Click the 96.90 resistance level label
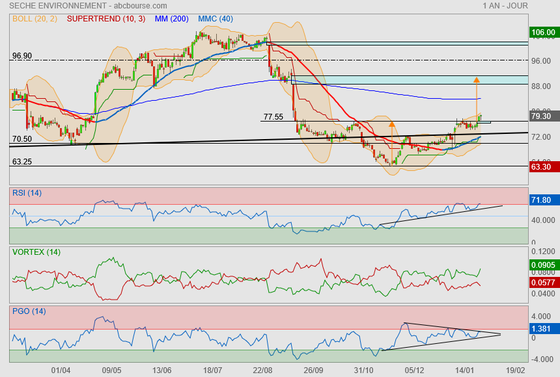The width and height of the screenshot is (560, 377). pos(21,56)
